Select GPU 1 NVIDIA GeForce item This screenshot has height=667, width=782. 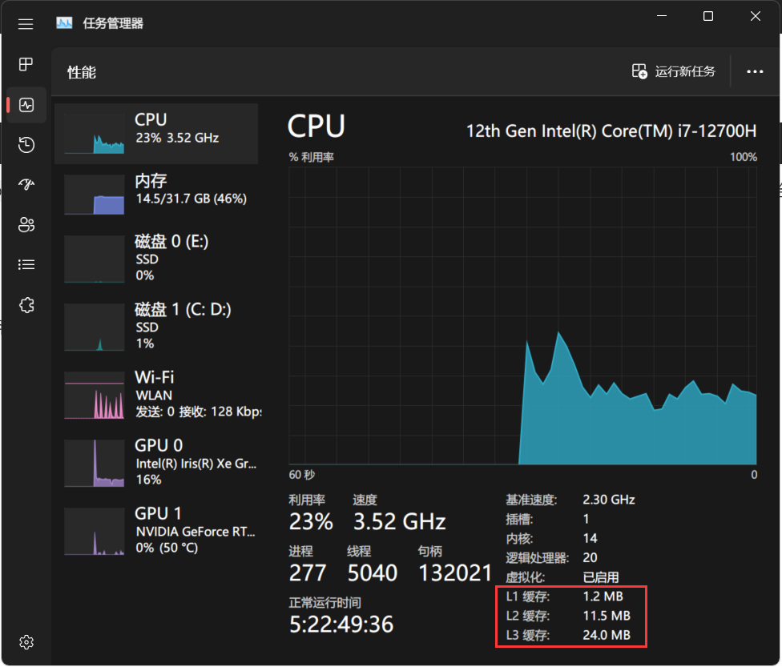coord(156,531)
